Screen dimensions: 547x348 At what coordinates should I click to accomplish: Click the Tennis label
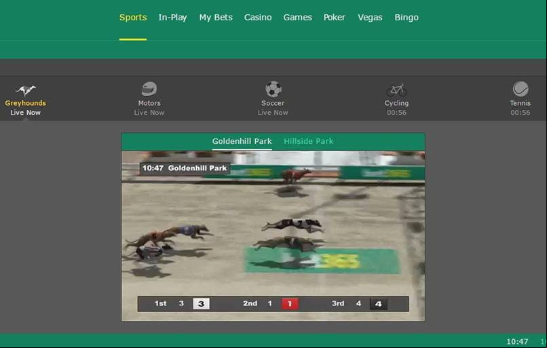(520, 103)
